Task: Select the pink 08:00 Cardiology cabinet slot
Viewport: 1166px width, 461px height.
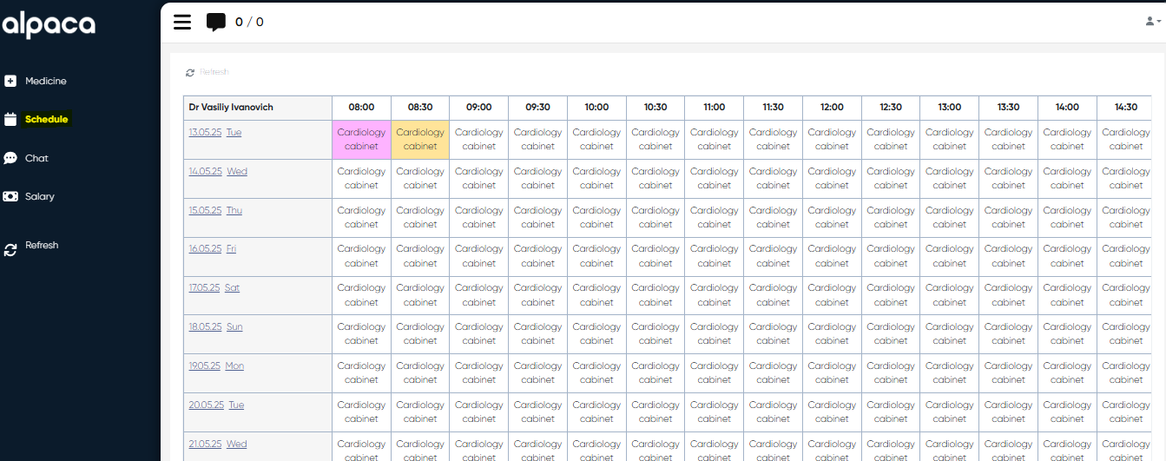Action: [x=361, y=140]
